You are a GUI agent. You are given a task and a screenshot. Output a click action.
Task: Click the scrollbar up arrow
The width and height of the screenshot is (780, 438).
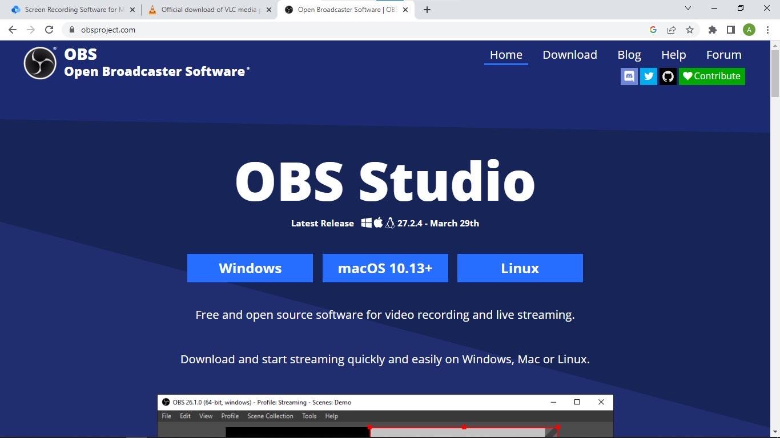pyautogui.click(x=775, y=45)
